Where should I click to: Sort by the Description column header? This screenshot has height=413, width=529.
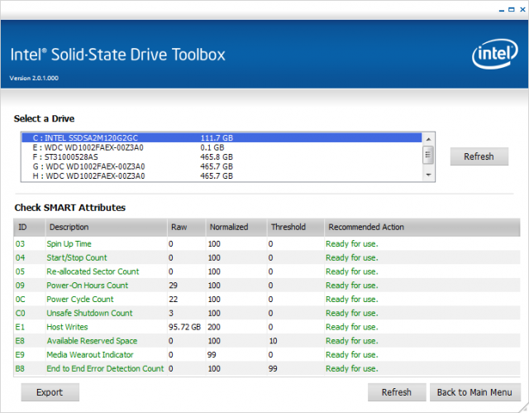point(107,228)
